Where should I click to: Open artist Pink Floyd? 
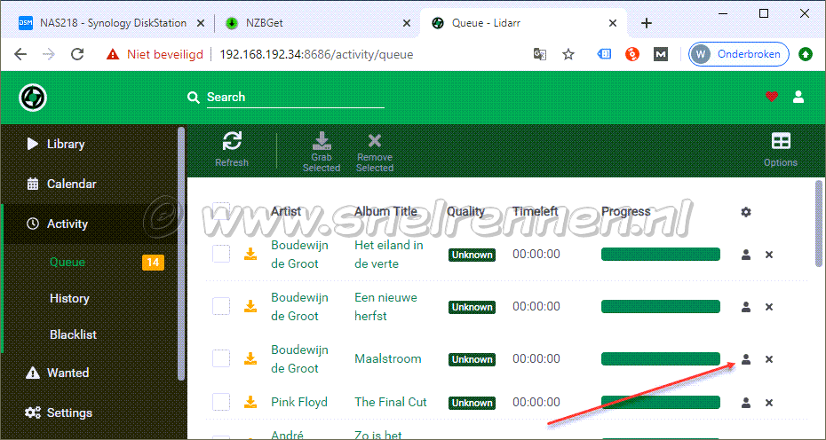click(299, 402)
